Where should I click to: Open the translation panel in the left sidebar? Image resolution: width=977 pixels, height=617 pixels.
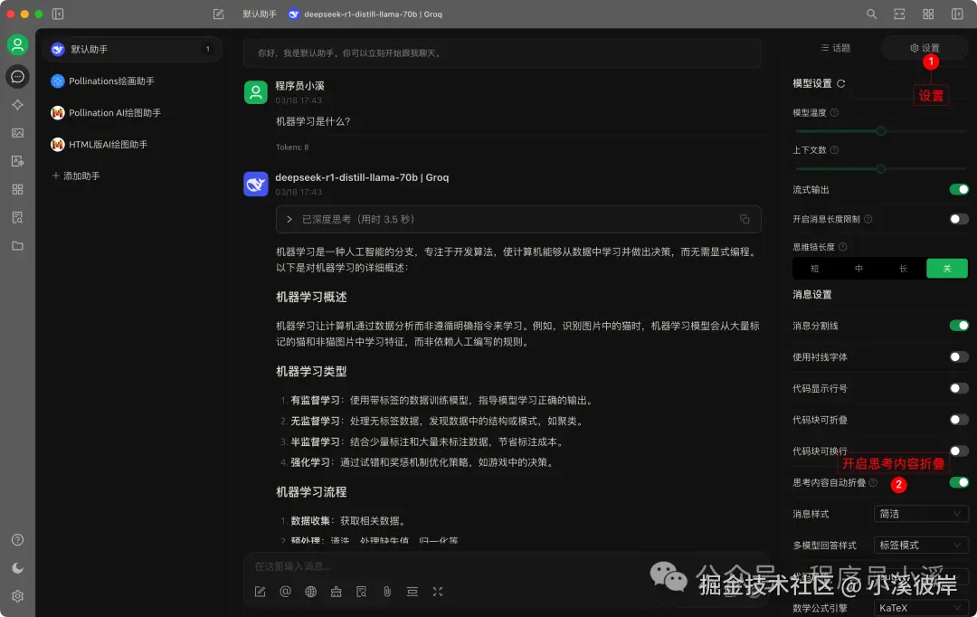17,161
